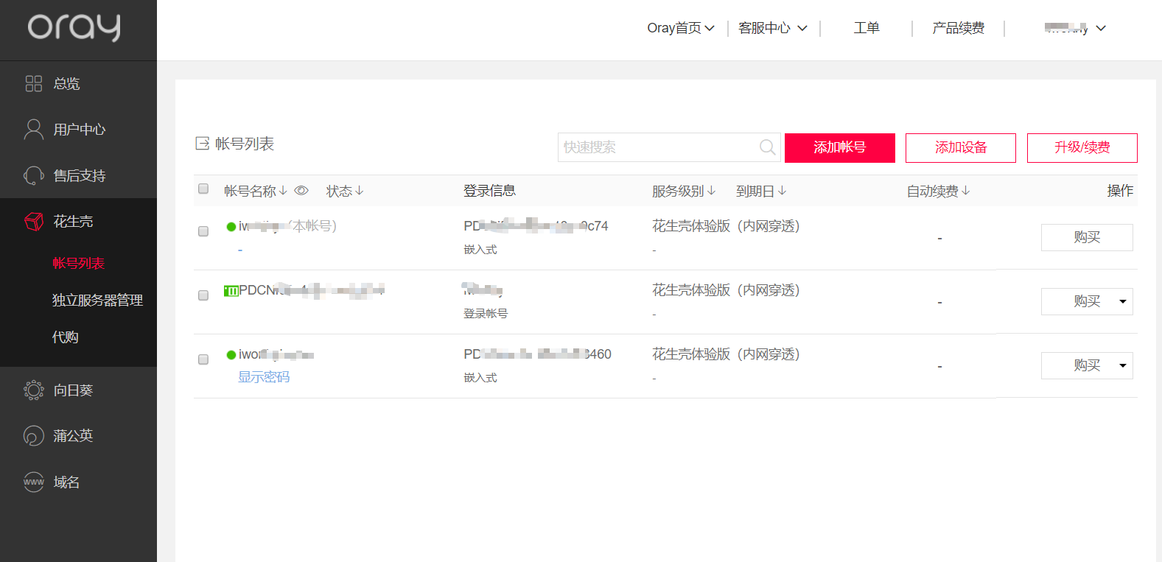
Task: Sort by 服务级别 column
Action: (684, 191)
